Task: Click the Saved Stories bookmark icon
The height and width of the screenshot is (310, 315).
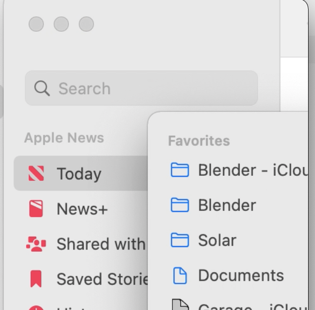Action: (36, 279)
